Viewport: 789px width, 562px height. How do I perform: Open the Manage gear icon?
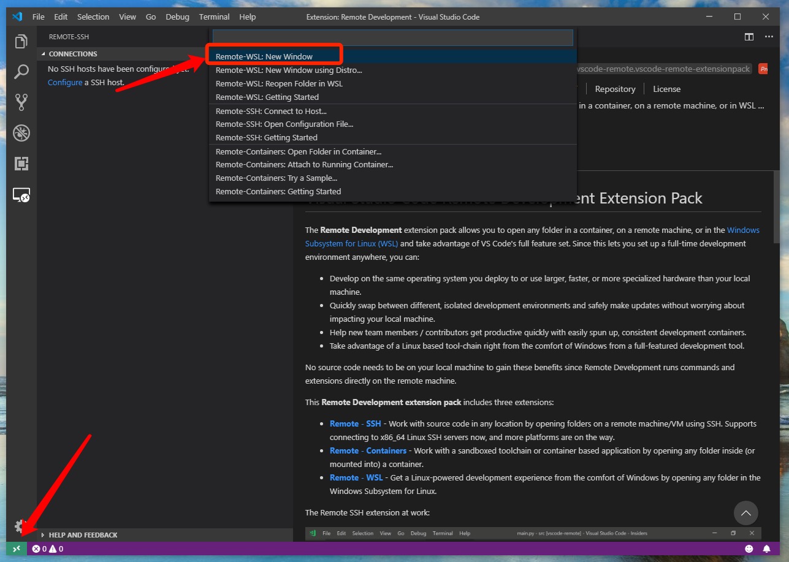20,526
